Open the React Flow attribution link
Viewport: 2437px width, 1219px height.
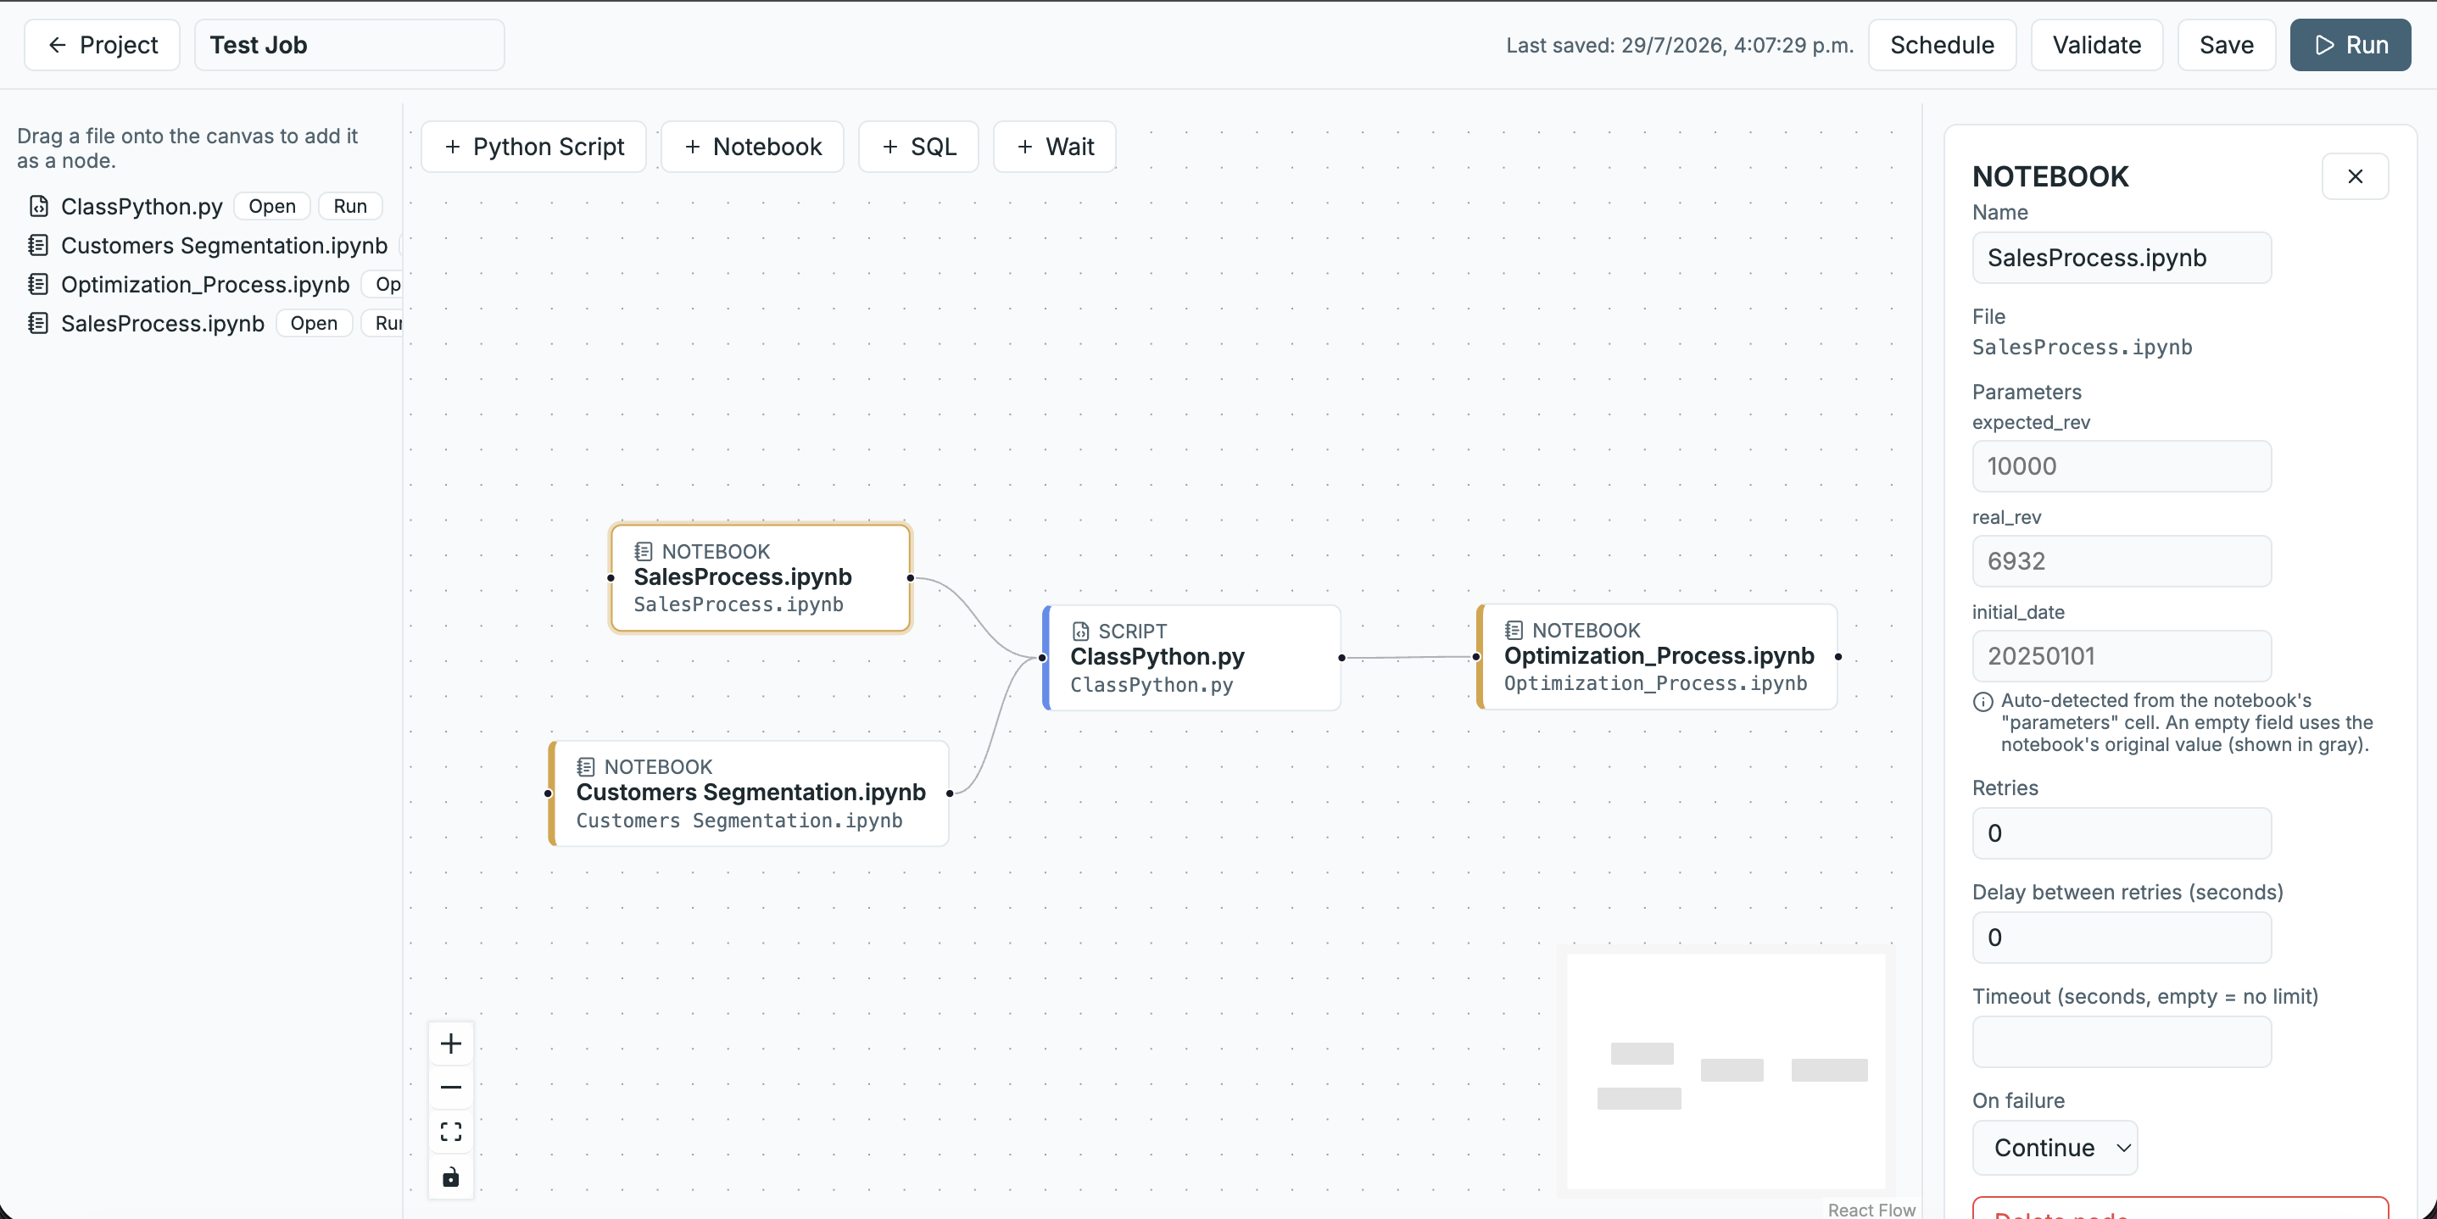click(x=1871, y=1210)
